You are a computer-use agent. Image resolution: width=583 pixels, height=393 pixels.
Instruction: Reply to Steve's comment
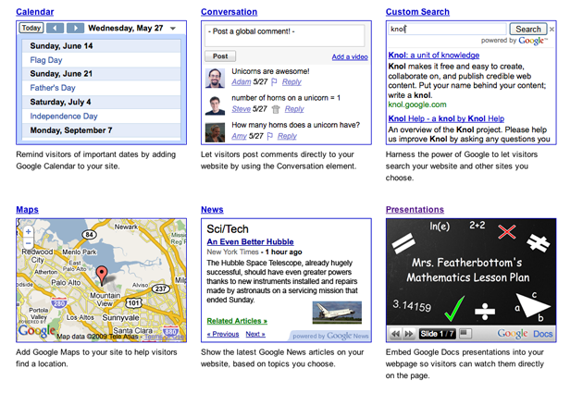pos(294,109)
